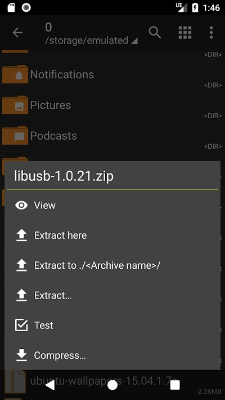This screenshot has width=225, height=400.
Task: Open the Pictures folder
Action: 112,105
